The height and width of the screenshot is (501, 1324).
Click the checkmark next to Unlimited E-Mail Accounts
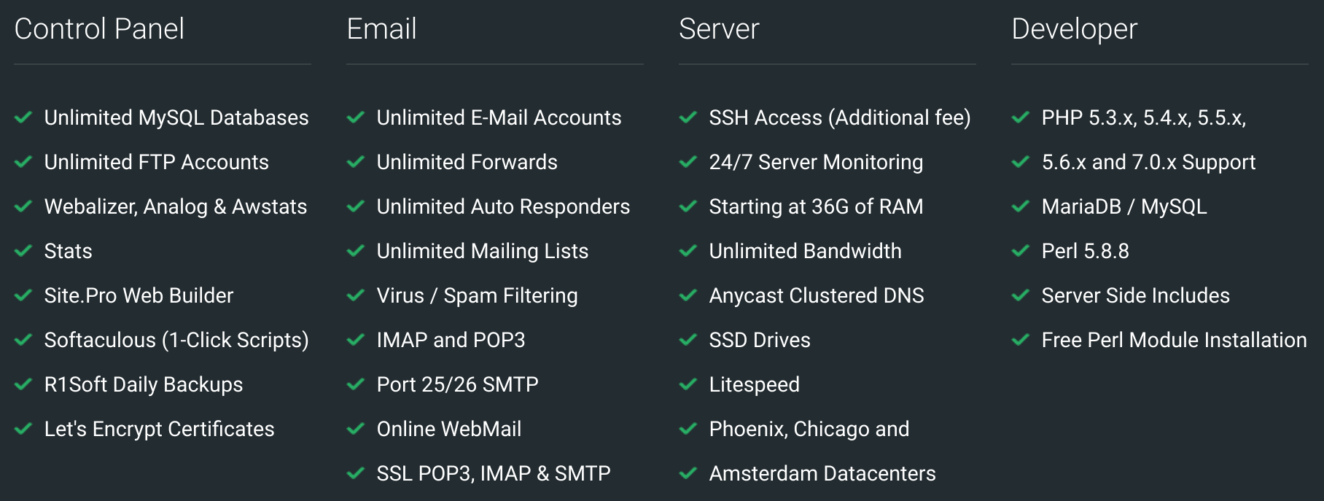pyautogui.click(x=356, y=117)
